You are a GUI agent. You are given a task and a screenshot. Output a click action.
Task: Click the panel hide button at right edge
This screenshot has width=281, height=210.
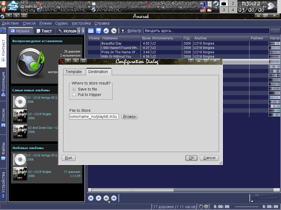[x=279, y=7]
